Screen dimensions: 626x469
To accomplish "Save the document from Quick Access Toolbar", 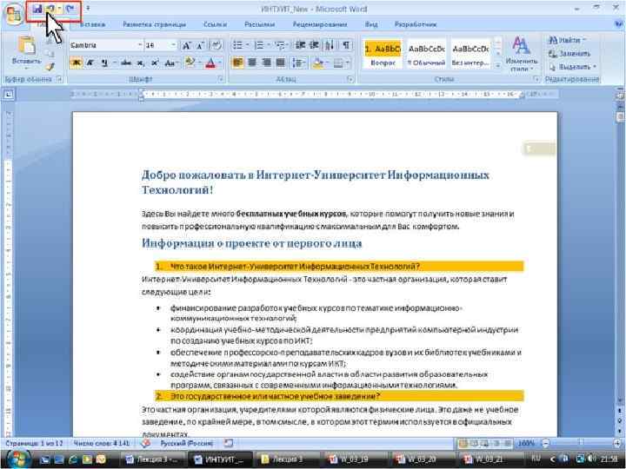I will (x=37, y=9).
